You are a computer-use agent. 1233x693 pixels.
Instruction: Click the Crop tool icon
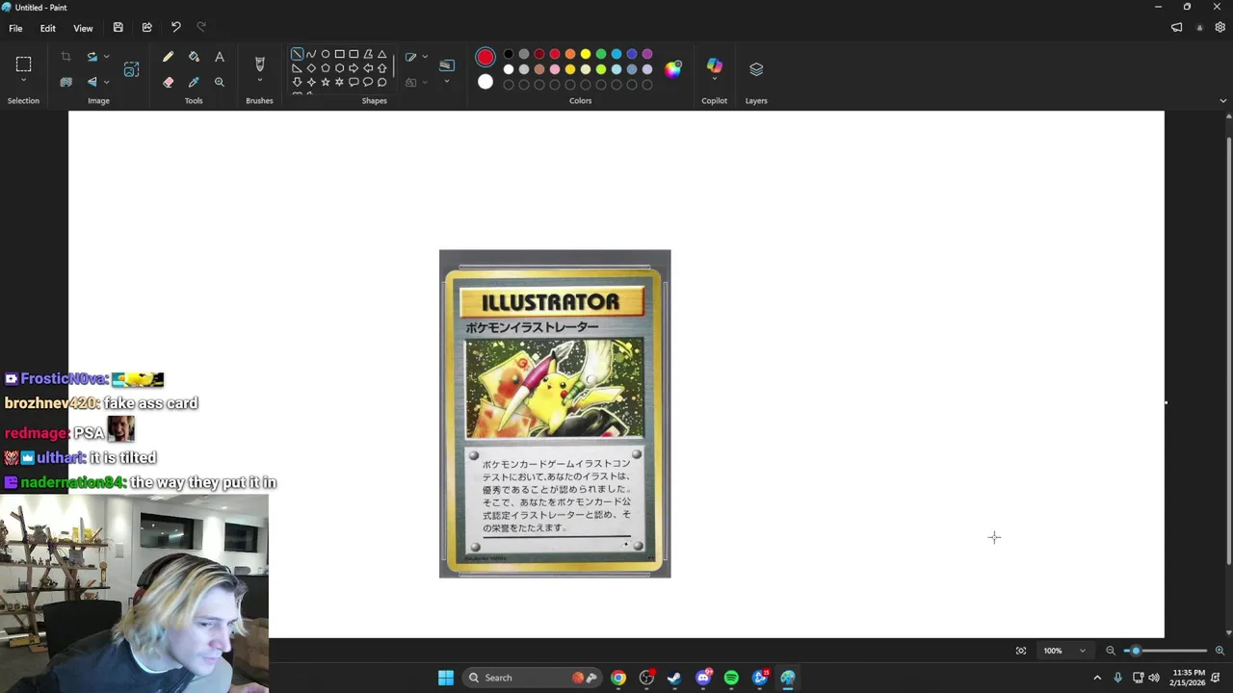click(66, 57)
